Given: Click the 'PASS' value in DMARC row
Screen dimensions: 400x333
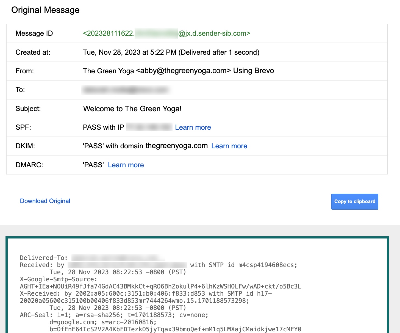Looking at the screenshot, I should (x=93, y=165).
